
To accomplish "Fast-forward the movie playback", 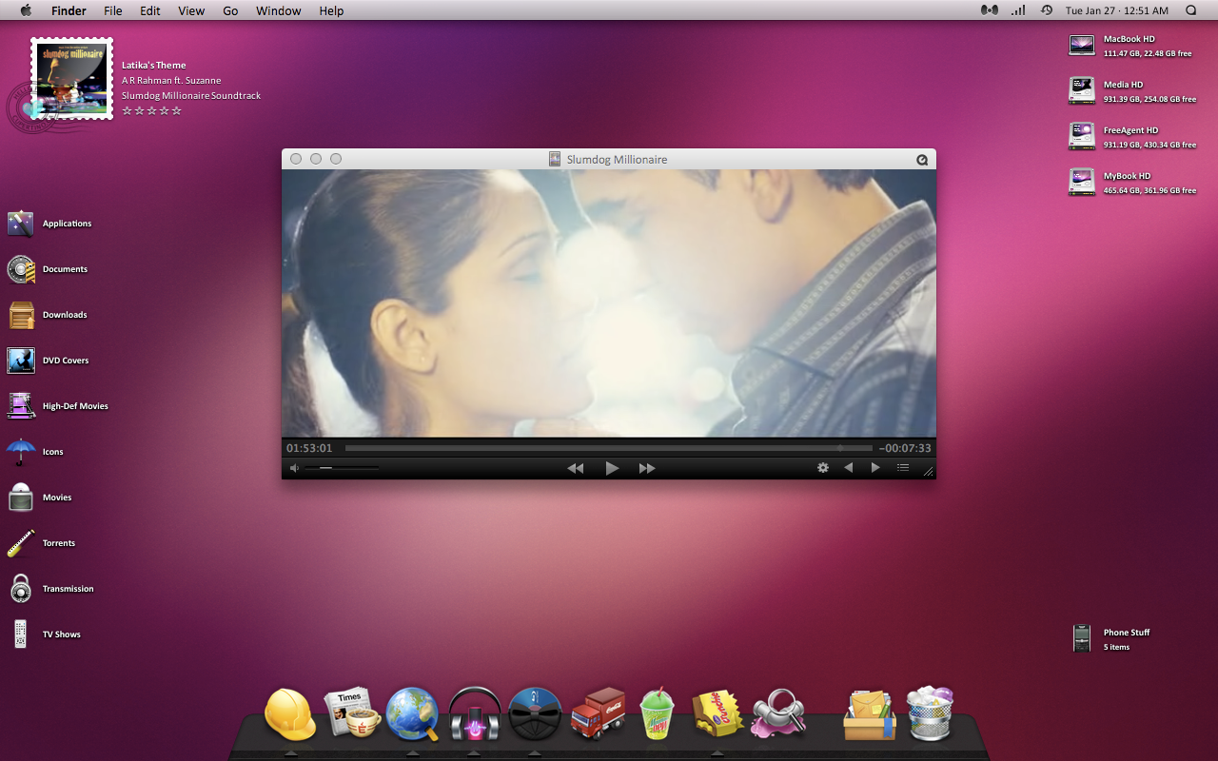I will click(647, 468).
